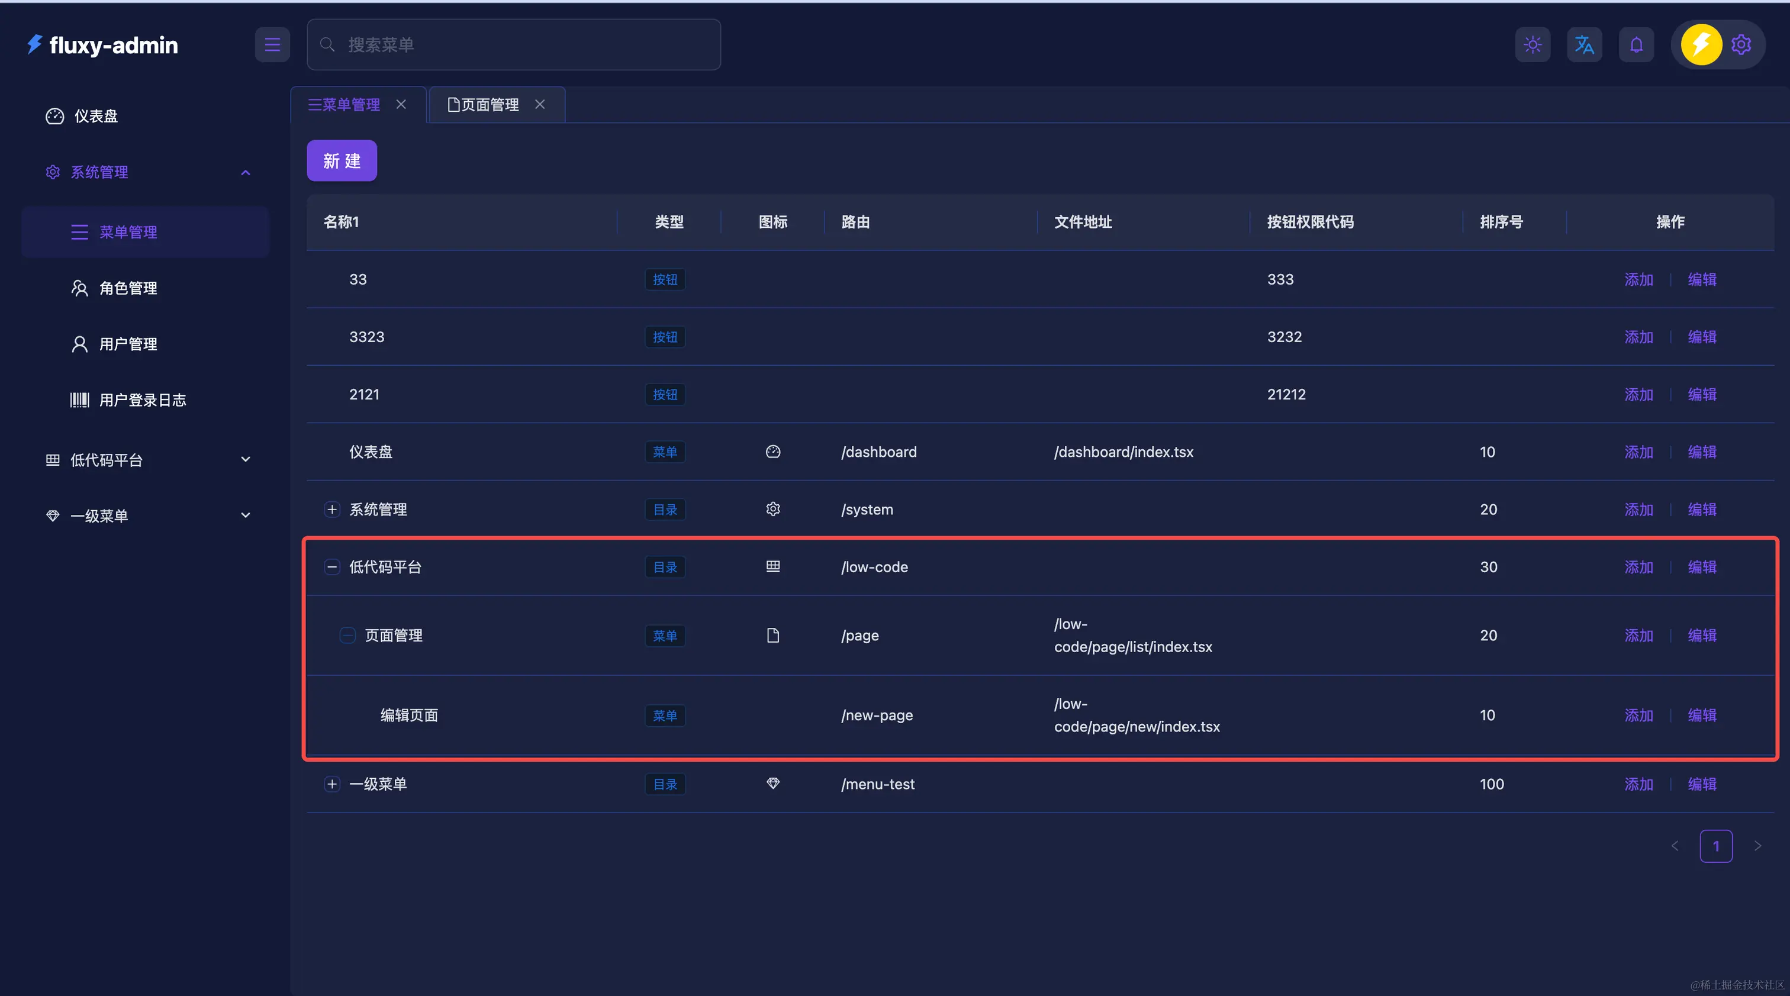Expand the 一级菜单 table row
The height and width of the screenshot is (996, 1790).
[x=332, y=784]
